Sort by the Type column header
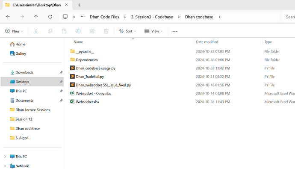Viewport: 295px width, 169px height. pos(268,42)
